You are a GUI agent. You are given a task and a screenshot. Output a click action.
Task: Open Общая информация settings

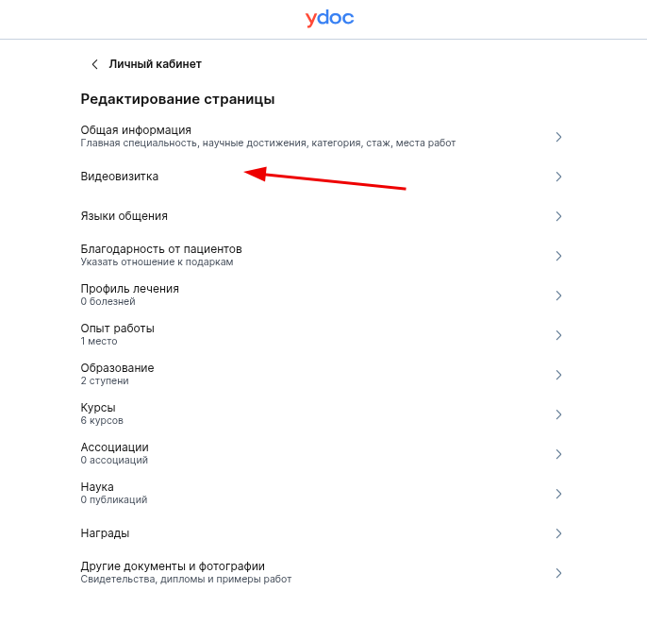click(x=323, y=137)
